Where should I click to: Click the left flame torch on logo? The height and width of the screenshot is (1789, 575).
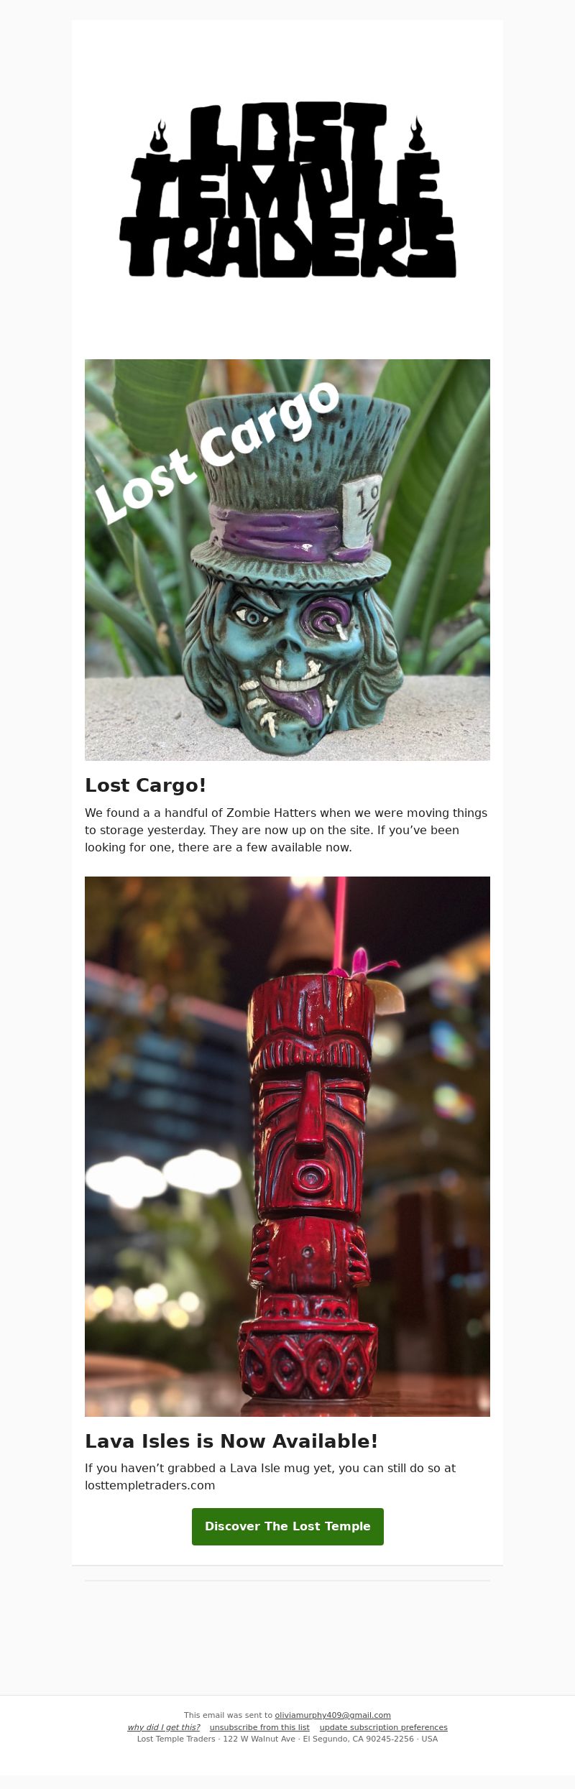(158, 137)
